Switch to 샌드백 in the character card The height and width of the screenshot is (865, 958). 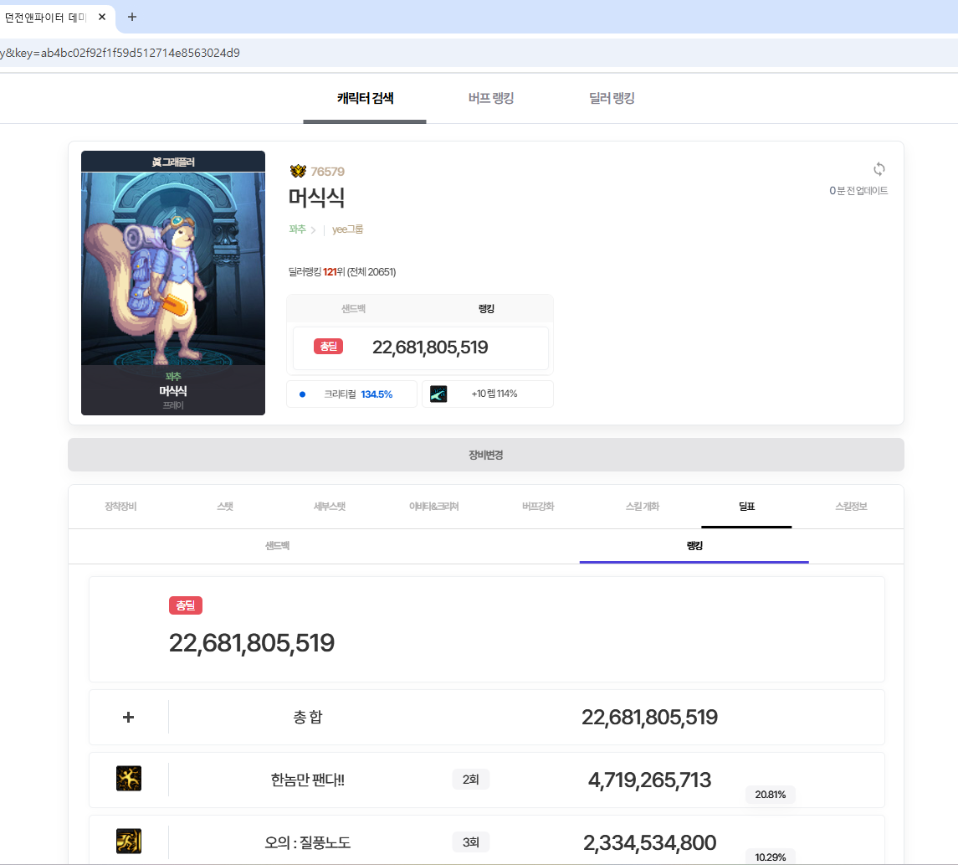(353, 309)
